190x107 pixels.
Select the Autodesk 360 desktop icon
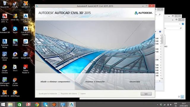5,30
